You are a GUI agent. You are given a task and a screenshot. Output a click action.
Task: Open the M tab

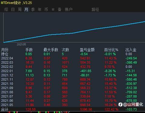click(53, 10)
